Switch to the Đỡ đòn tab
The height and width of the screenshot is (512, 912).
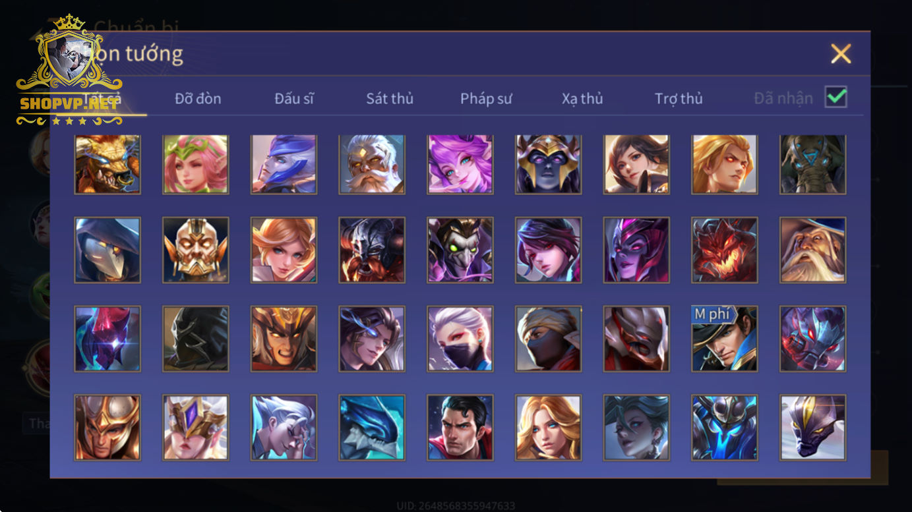pos(198,99)
